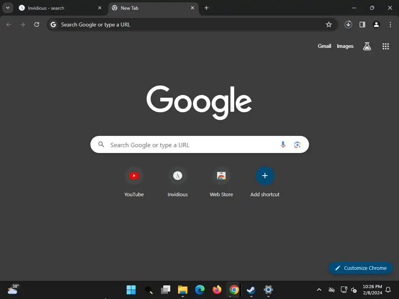Click the Google logo

click(199, 102)
